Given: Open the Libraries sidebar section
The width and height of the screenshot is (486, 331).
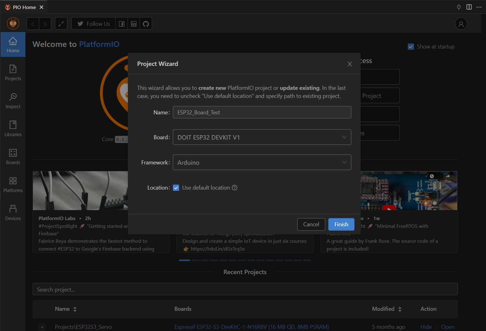Looking at the screenshot, I should (x=13, y=128).
